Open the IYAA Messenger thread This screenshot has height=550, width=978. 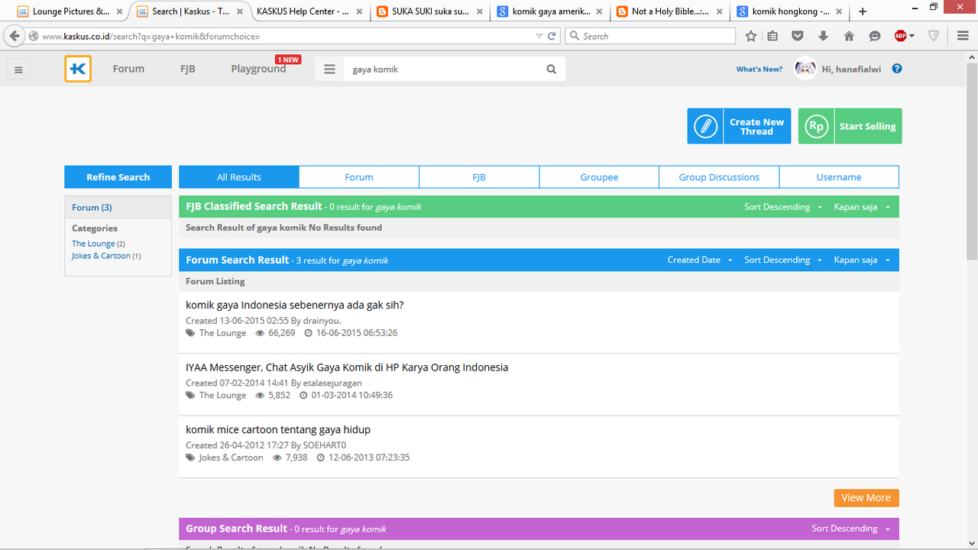347,367
